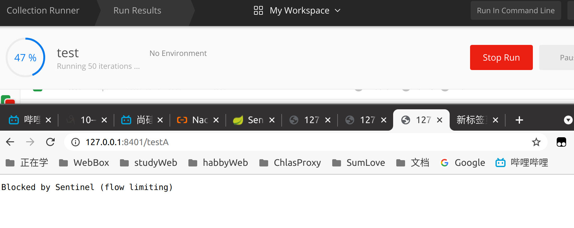Switch to the Sentinel browser tab
The image size is (574, 228).
coord(248,120)
